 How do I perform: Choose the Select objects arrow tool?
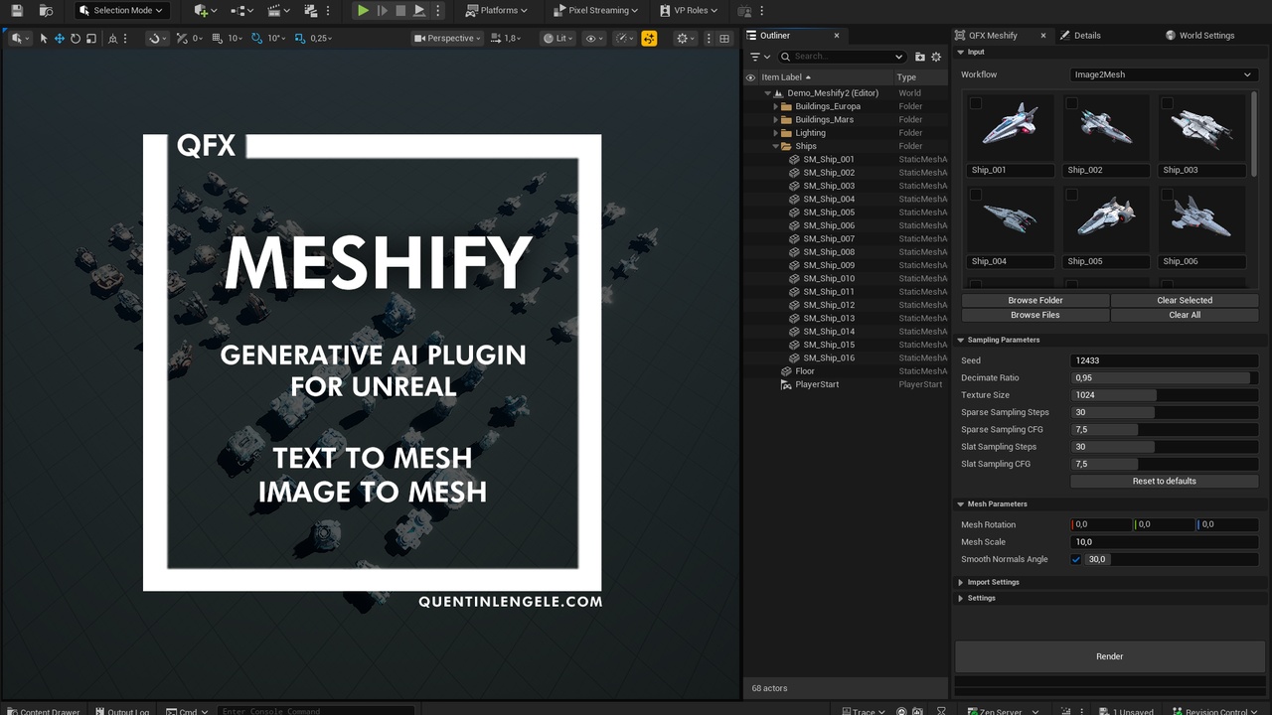pyautogui.click(x=44, y=38)
